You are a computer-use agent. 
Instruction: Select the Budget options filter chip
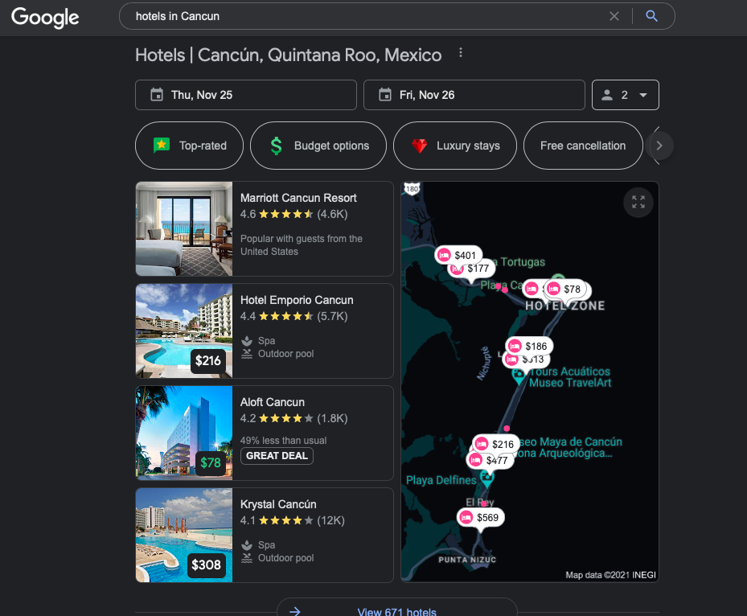[x=318, y=146]
